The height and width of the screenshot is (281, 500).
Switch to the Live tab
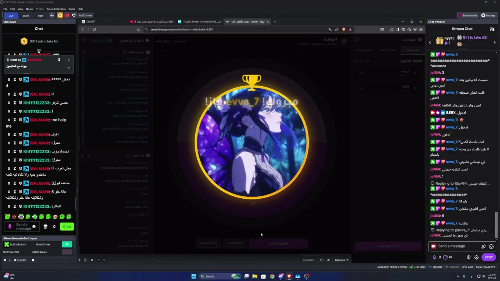[x=11, y=16]
